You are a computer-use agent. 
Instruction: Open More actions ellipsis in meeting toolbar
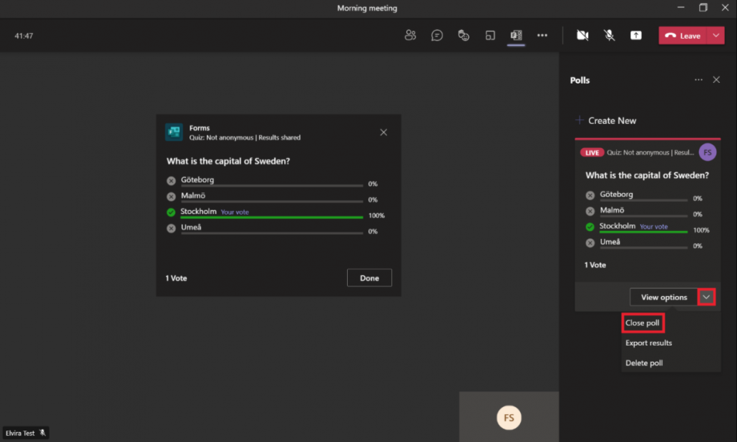coord(542,35)
